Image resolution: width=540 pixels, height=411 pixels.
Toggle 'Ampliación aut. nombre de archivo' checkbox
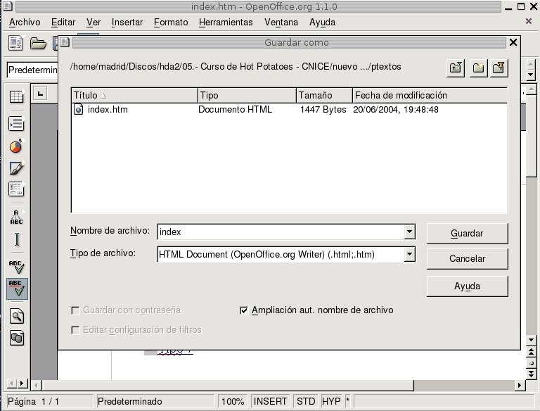[244, 310]
